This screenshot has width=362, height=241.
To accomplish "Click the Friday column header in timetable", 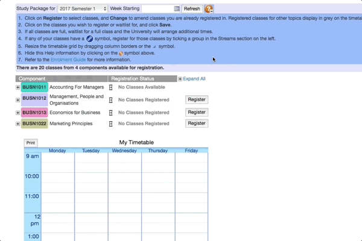I will 191,151.
